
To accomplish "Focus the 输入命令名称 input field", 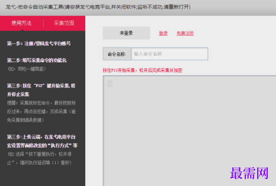I will 169,54.
